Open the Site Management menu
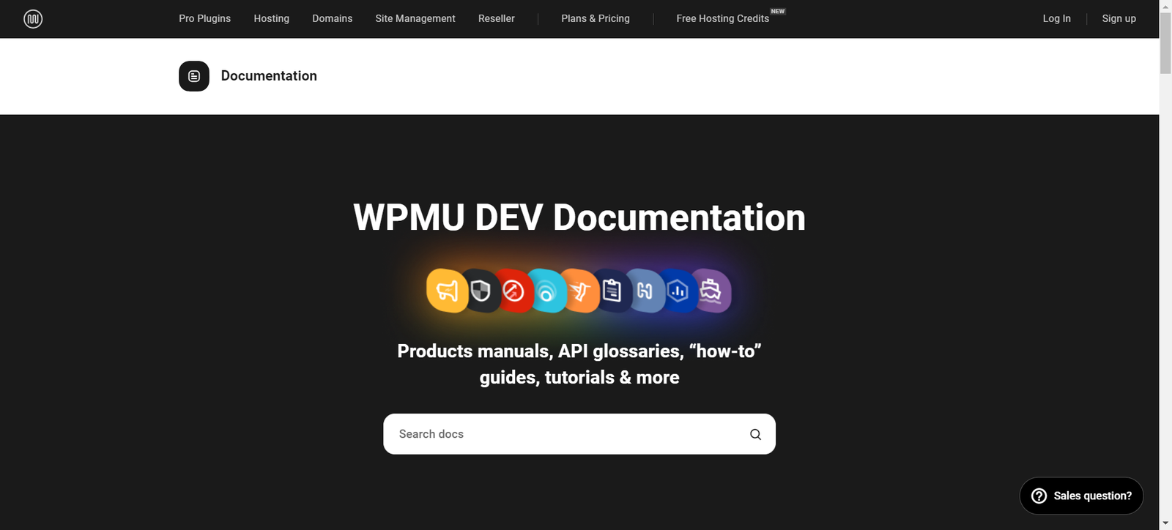 pos(415,18)
